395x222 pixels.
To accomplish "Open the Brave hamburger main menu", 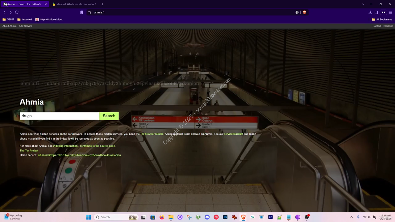I will click(390, 12).
